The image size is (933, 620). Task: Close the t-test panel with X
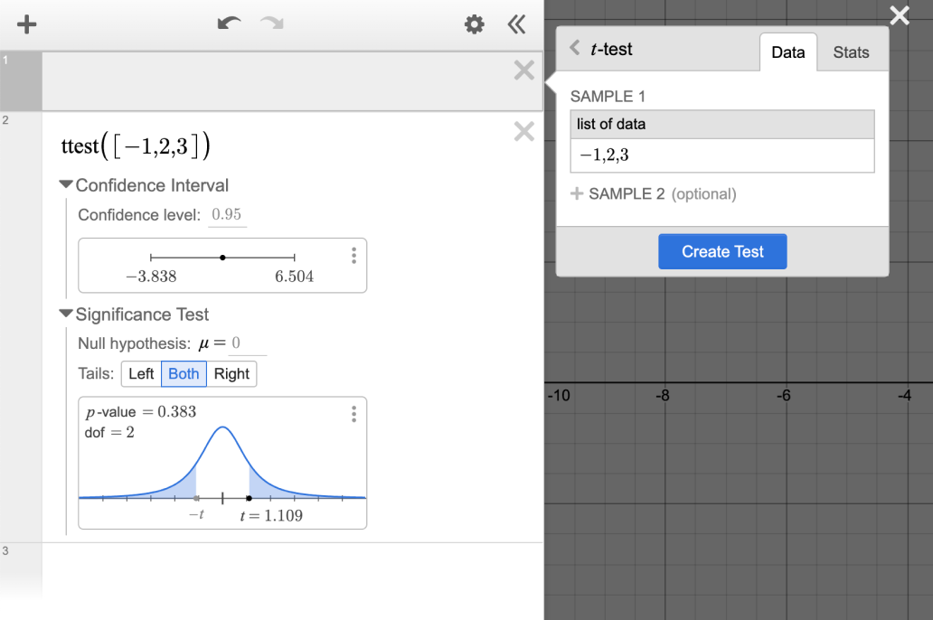point(900,15)
